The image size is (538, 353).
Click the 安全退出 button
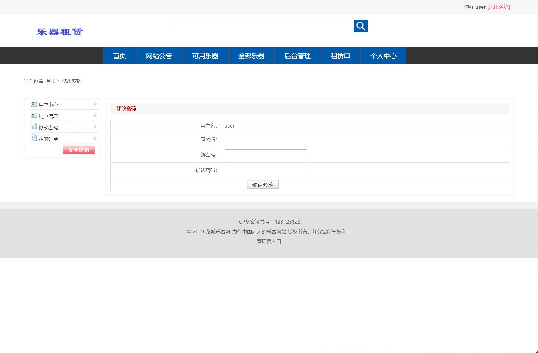click(78, 150)
